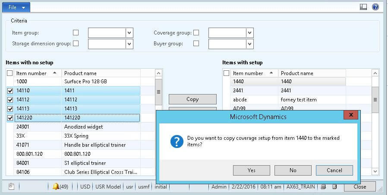Click the view layout icon beside Help
This screenshot has width=388, height=195.
click(363, 7)
